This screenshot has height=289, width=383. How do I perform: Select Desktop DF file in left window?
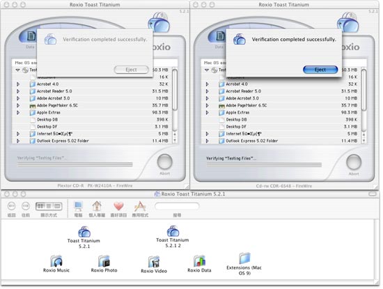pyautogui.click(x=47, y=127)
